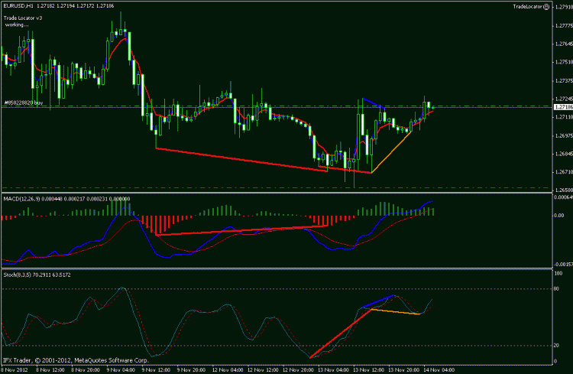Click the Stochastic 20 level scale label

[556, 346]
